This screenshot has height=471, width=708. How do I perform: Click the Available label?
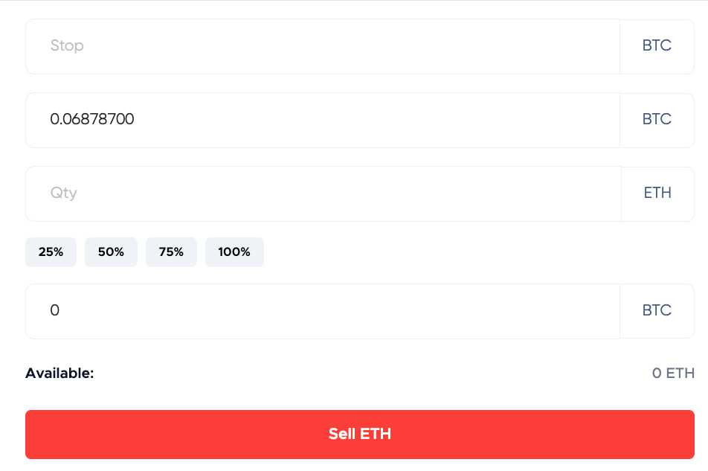pyautogui.click(x=59, y=374)
